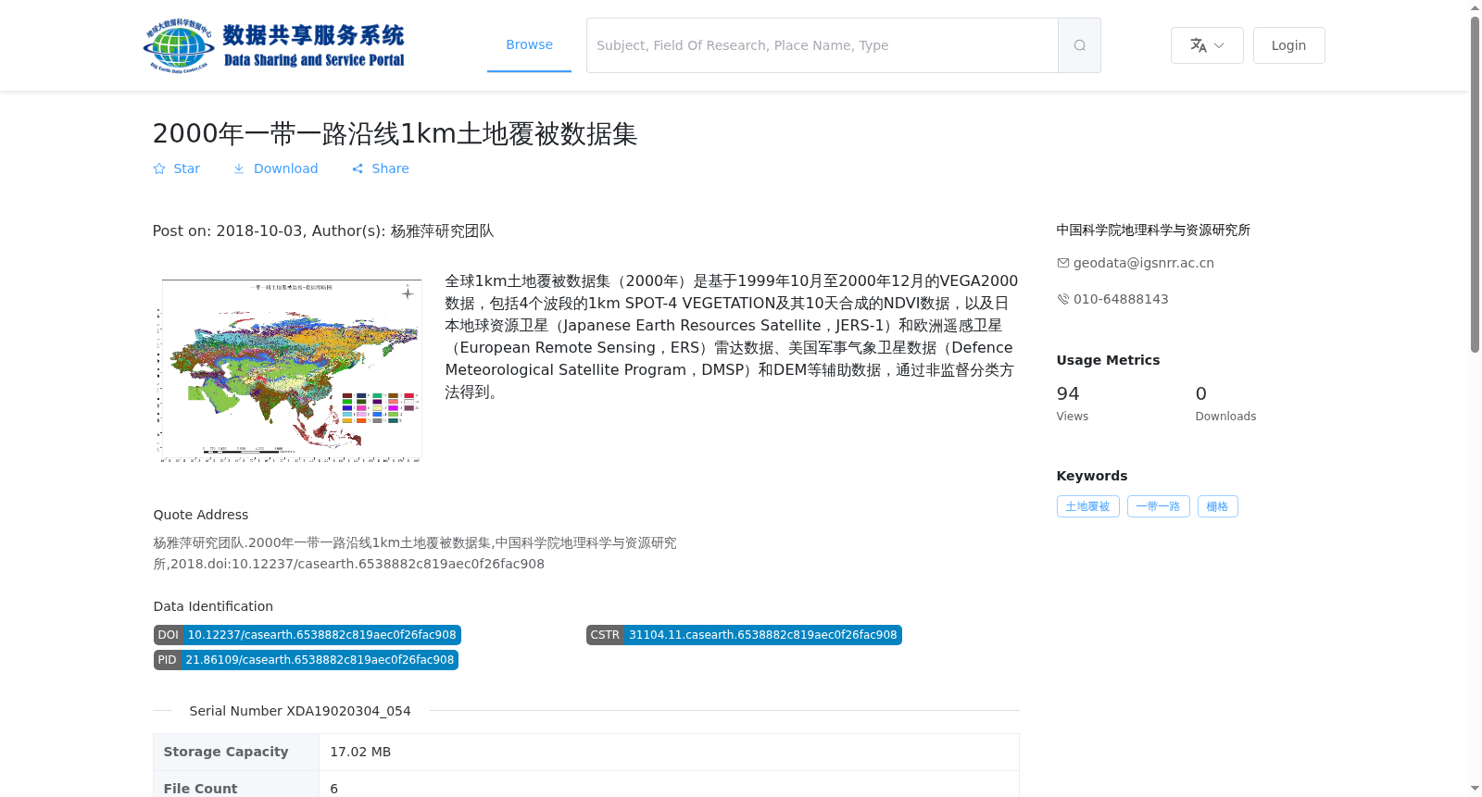The width and height of the screenshot is (1482, 797).
Task: Click the 一带一路 keyword tag
Action: tap(1158, 506)
